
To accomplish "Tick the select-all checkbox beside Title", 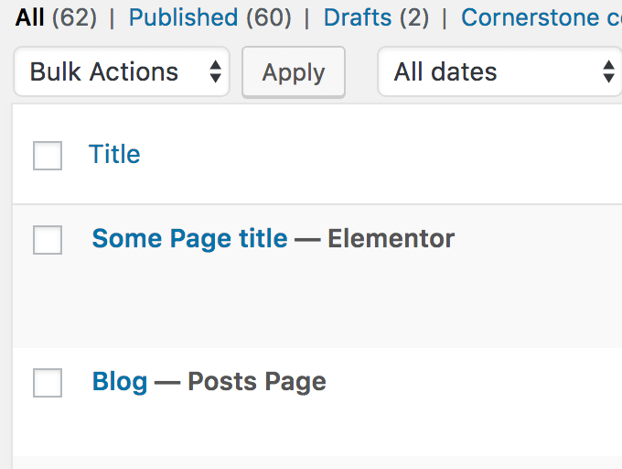I will (48, 156).
